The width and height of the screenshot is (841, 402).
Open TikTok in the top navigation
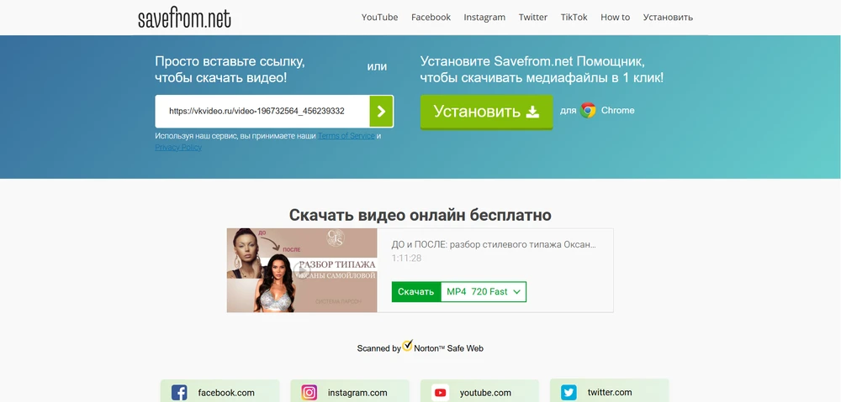click(574, 18)
